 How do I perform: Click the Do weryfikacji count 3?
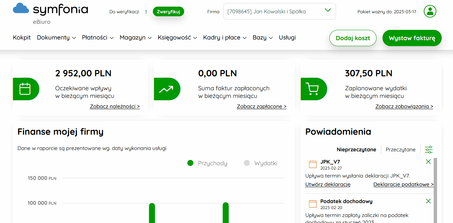tap(146, 12)
